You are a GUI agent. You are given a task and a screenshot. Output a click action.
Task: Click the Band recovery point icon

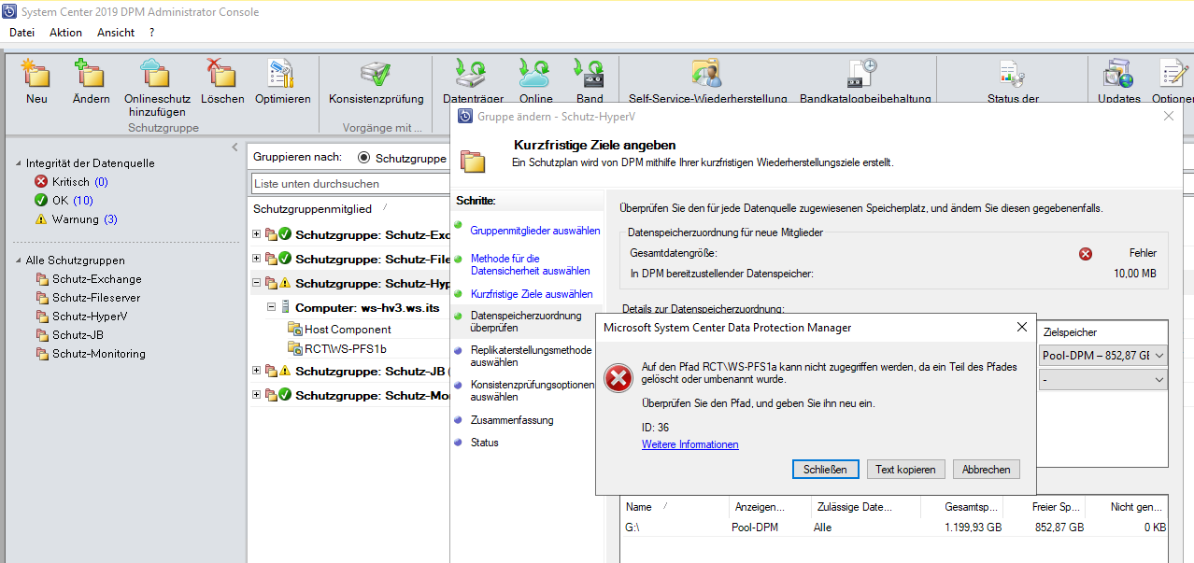click(x=590, y=74)
